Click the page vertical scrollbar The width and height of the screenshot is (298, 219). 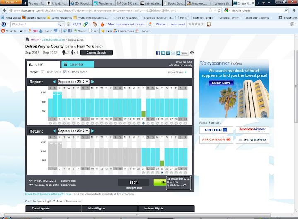[x=296, y=86]
